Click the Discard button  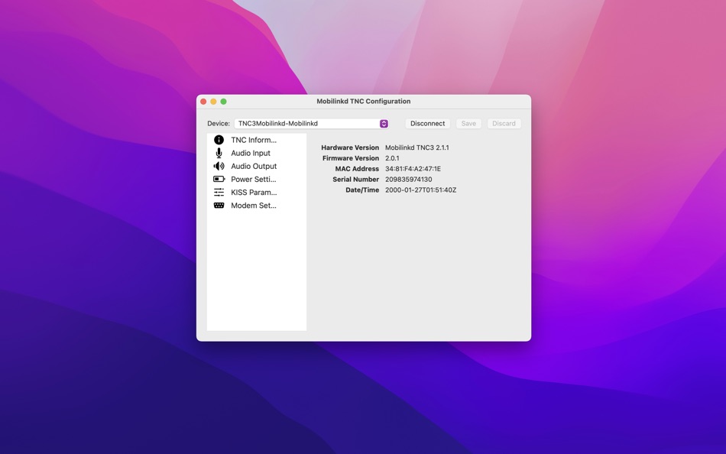(x=504, y=123)
